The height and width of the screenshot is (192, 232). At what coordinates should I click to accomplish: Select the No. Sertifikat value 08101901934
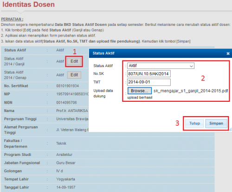pyautogui.click(x=67, y=86)
